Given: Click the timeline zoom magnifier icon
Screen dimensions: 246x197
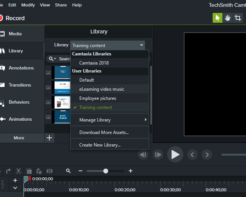Looking at the screenshot, I should (x=68, y=171).
